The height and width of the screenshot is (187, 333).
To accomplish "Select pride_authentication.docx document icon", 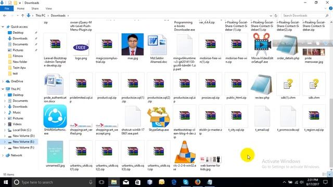I will [x=54, y=84].
